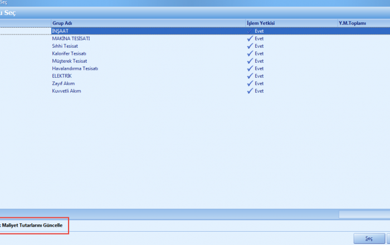Choose the Sıhhi Tesisat entry
Screen dimensions: 390x245
(66, 46)
